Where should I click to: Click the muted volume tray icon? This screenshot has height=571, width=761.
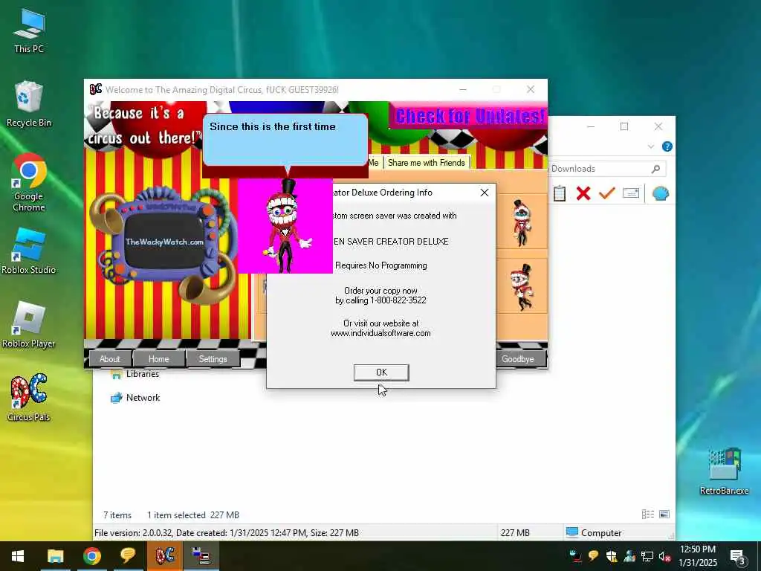click(664, 556)
